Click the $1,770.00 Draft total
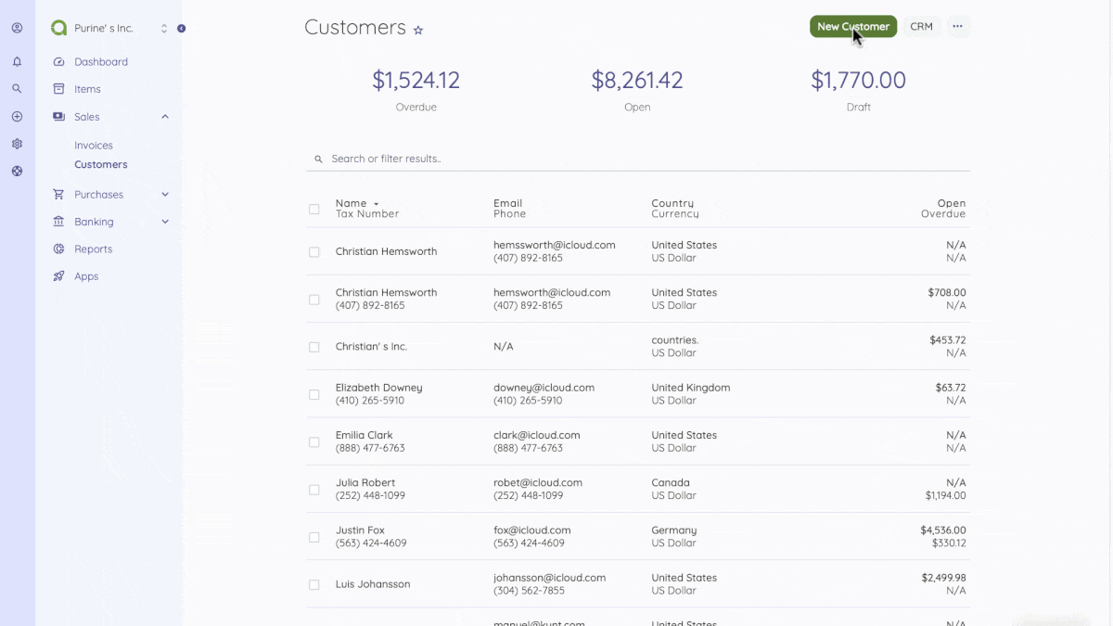This screenshot has width=1113, height=626. pyautogui.click(x=858, y=81)
